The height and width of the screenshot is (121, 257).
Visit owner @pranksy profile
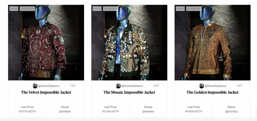coord(231,112)
